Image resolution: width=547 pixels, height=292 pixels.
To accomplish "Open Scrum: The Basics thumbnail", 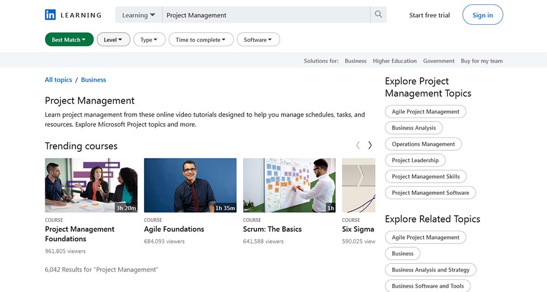I will (289, 185).
